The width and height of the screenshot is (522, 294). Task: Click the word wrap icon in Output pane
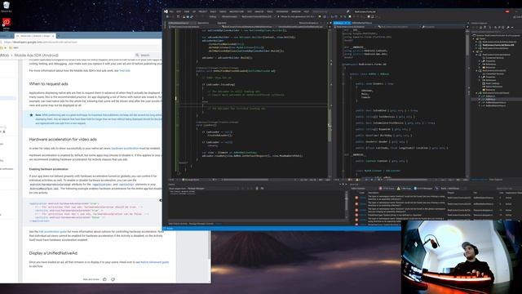tap(263, 189)
